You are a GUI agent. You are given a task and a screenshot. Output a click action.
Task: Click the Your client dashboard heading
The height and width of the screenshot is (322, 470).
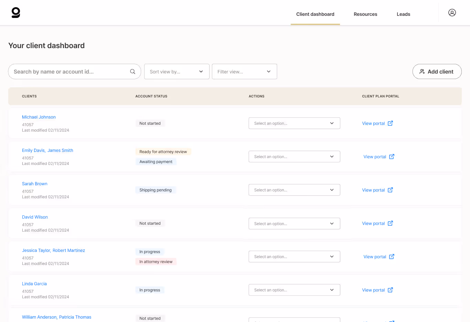pyautogui.click(x=46, y=46)
